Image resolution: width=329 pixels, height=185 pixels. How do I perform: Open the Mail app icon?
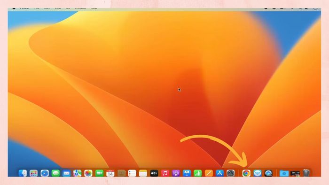[67, 173]
